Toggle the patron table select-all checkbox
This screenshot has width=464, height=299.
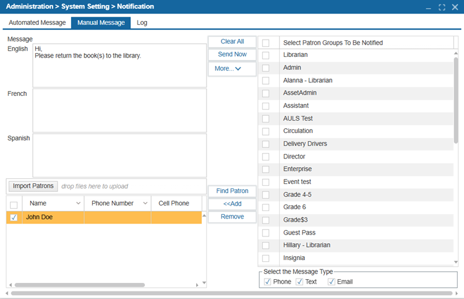click(14, 204)
